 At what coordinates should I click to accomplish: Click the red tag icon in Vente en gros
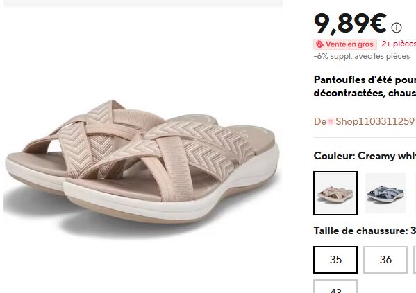[319, 44]
